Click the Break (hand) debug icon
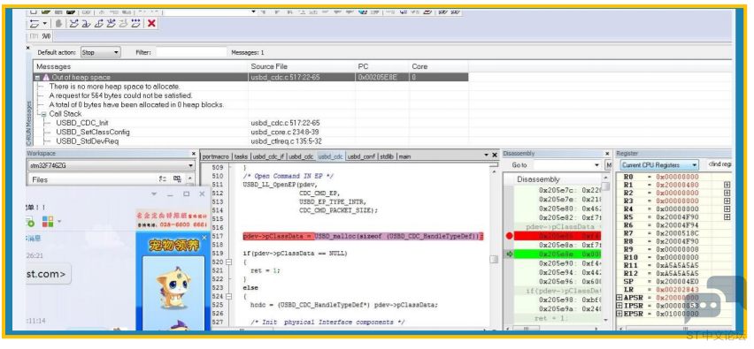 58,23
